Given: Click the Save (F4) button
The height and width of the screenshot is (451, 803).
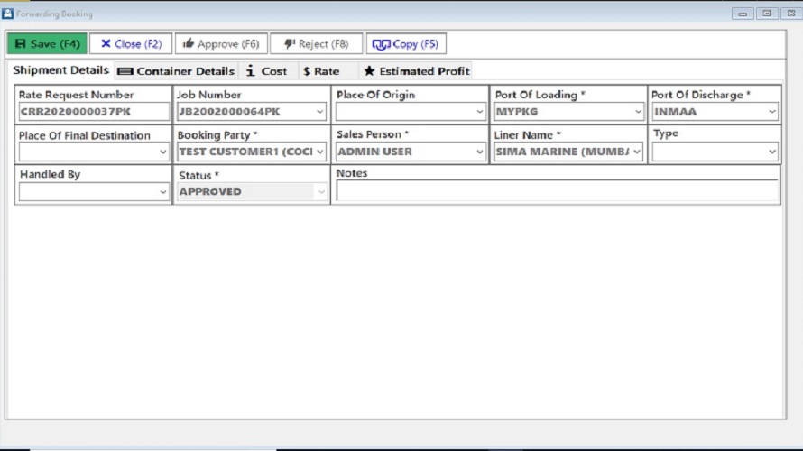Looking at the screenshot, I should tap(47, 44).
